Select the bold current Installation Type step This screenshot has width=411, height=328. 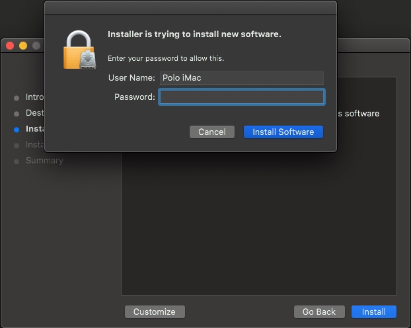click(x=34, y=129)
